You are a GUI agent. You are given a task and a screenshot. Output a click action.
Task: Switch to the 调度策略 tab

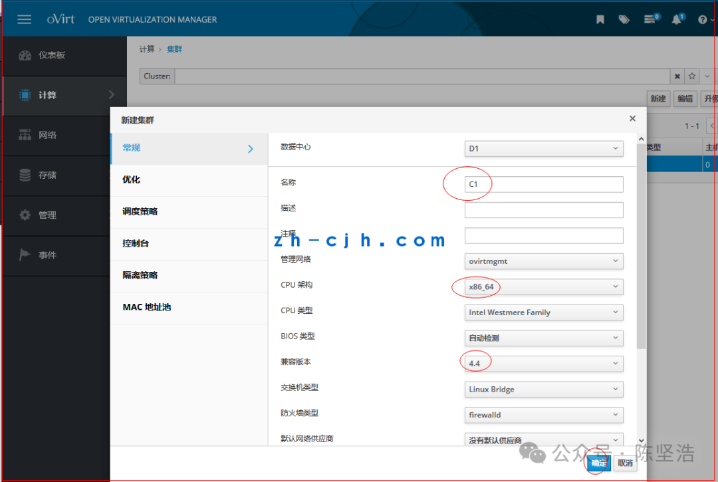pyautogui.click(x=189, y=211)
